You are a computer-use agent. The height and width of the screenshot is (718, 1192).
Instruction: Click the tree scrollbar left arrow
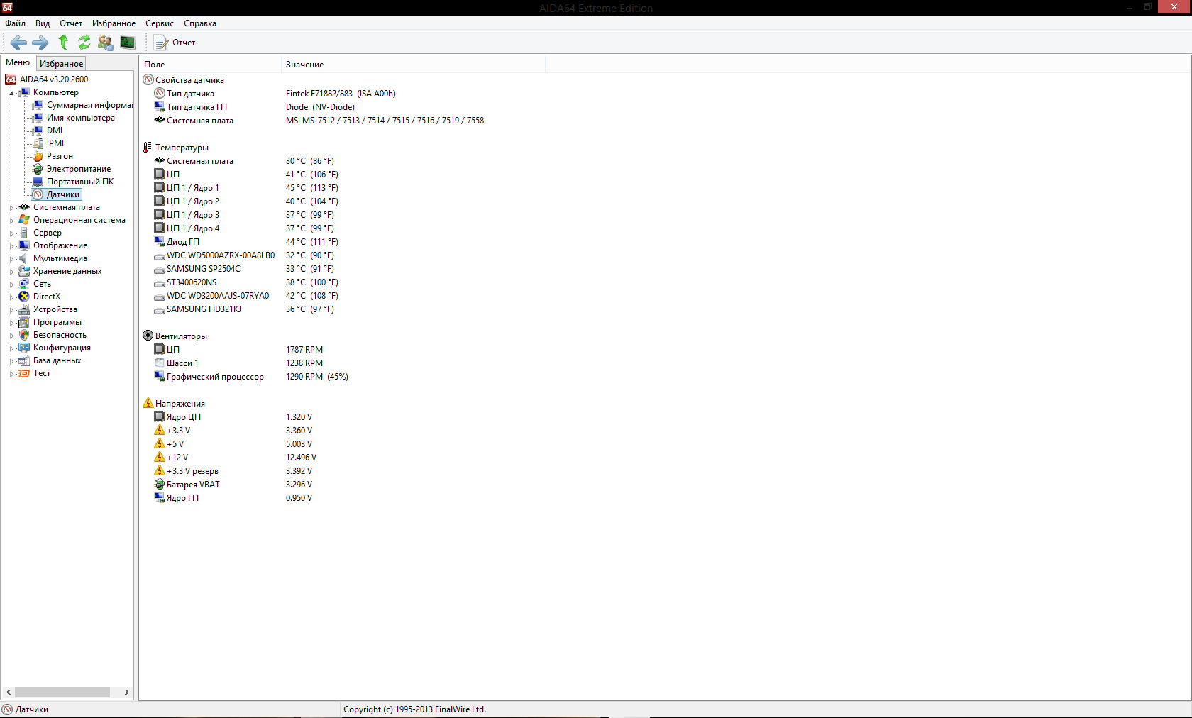click(9, 692)
